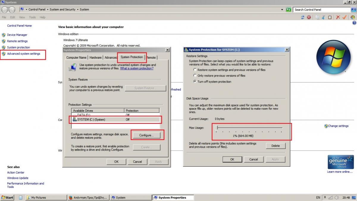Viewport: 357px width, 201px height.
Task: Click Delete restore points button
Action: 275,146
